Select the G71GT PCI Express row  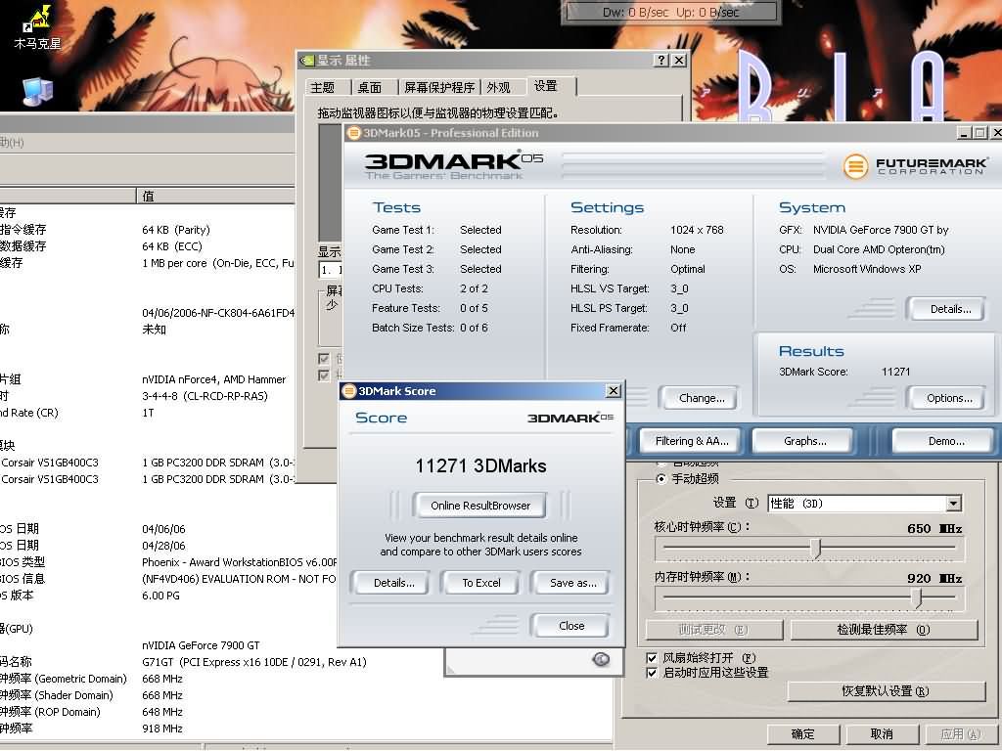(254, 662)
